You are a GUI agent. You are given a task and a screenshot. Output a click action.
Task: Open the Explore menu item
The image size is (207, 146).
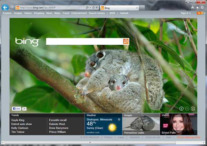tap(7, 13)
